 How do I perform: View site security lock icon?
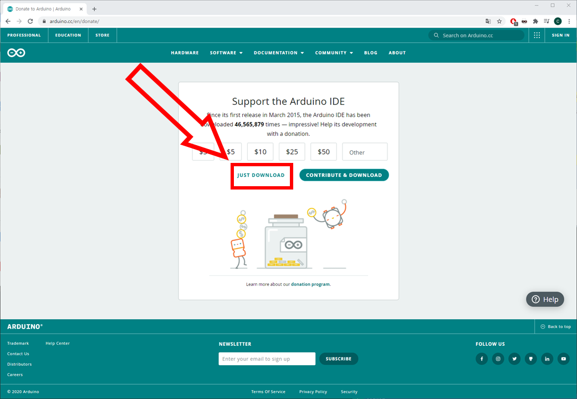coord(44,22)
